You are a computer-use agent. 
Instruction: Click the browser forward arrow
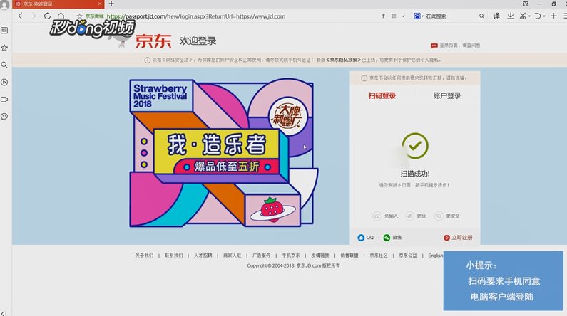[x=34, y=16]
